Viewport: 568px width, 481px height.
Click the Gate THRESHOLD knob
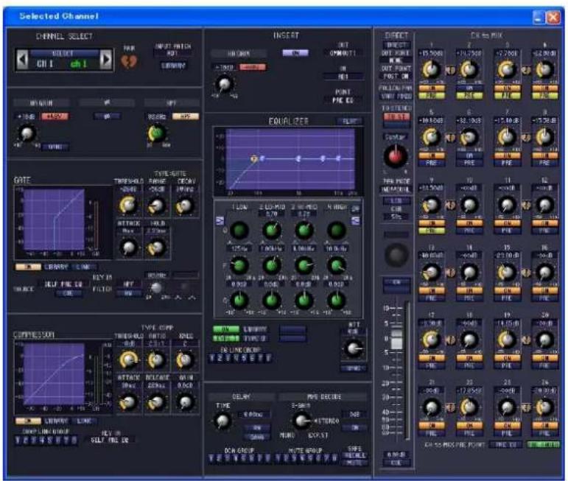tap(128, 206)
